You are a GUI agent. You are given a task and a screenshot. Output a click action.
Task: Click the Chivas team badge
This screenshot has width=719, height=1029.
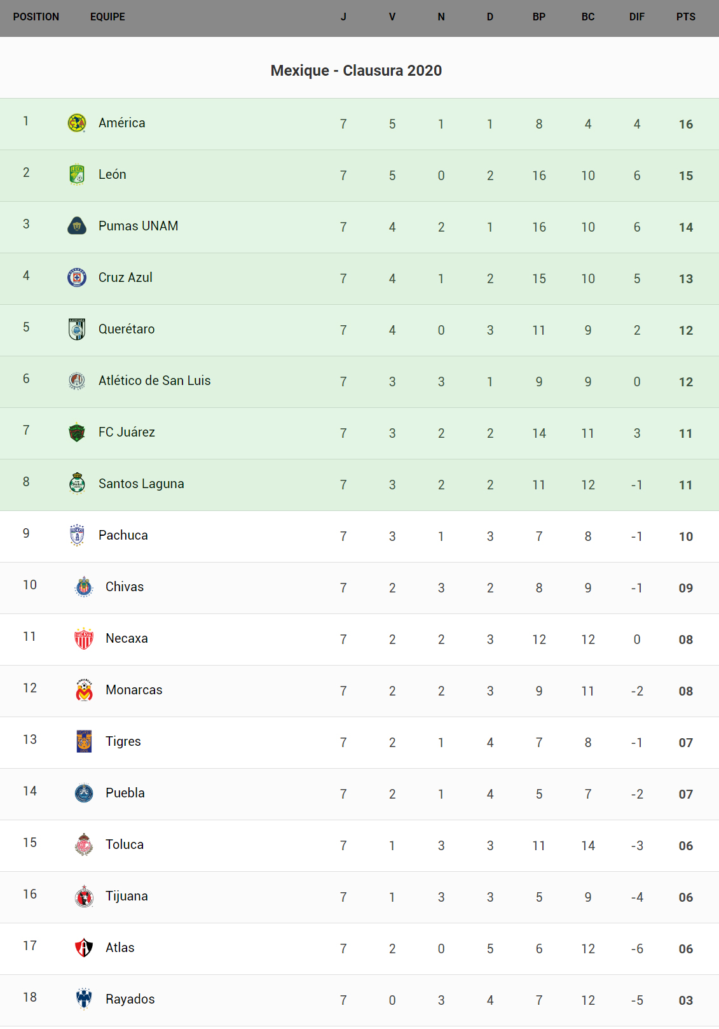coord(84,587)
